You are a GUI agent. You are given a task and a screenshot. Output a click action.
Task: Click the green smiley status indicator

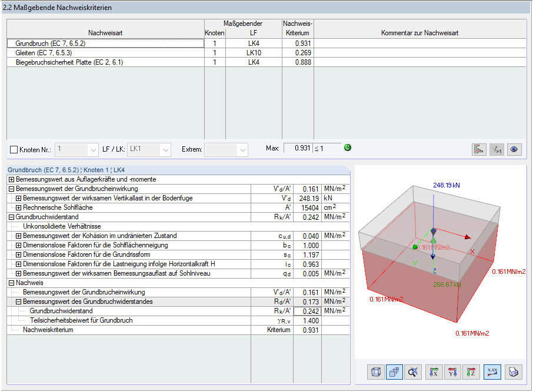tap(348, 148)
